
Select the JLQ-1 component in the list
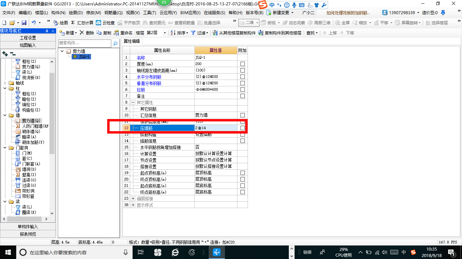(81, 57)
